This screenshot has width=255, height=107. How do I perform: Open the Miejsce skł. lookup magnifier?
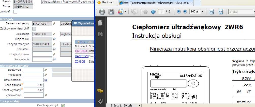coord(54,39)
